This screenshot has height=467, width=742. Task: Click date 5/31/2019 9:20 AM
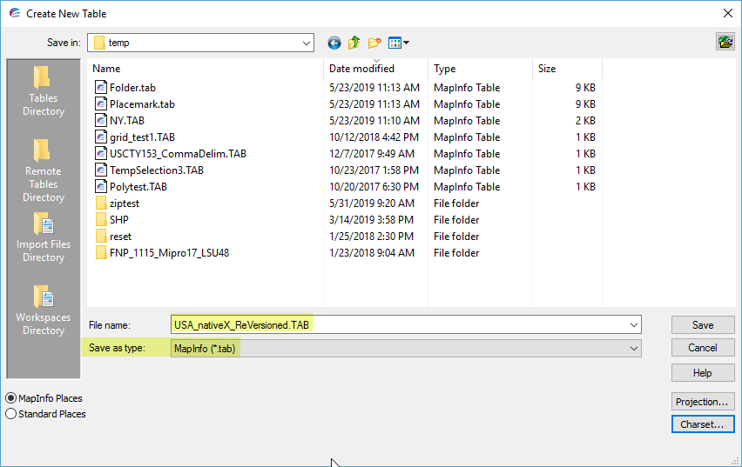point(372,203)
